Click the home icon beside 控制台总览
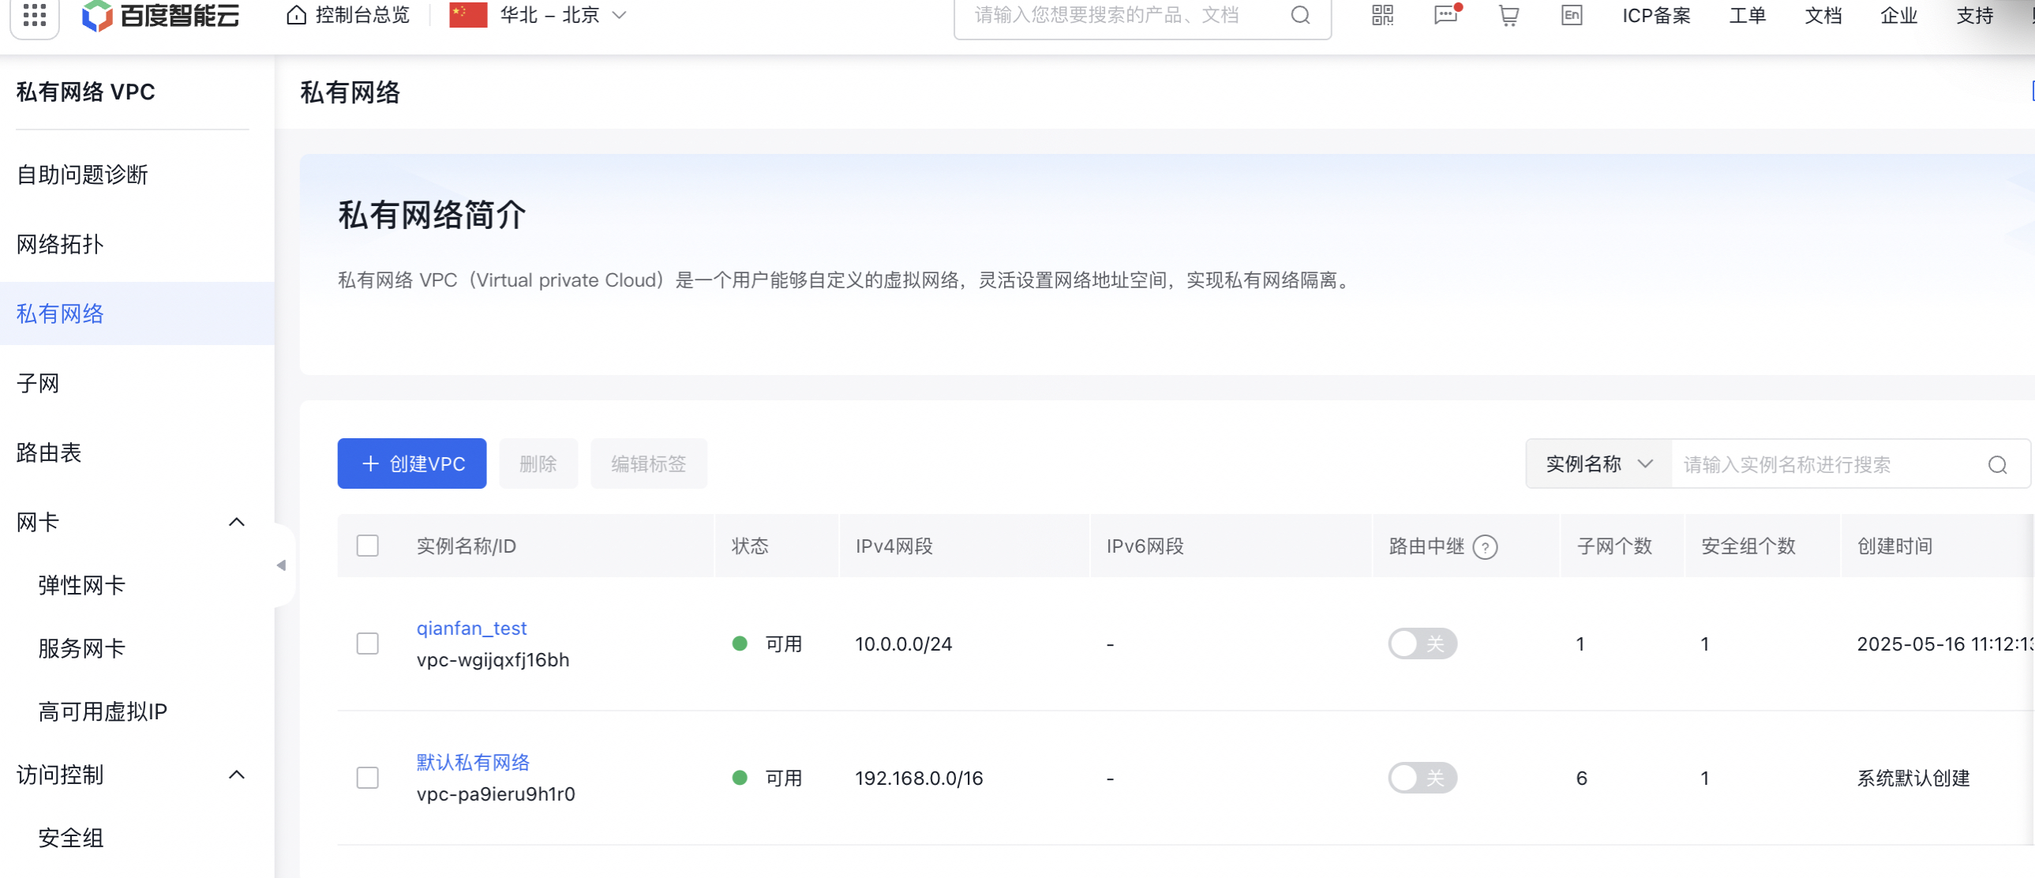Viewport: 2035px width, 878px height. point(296,15)
